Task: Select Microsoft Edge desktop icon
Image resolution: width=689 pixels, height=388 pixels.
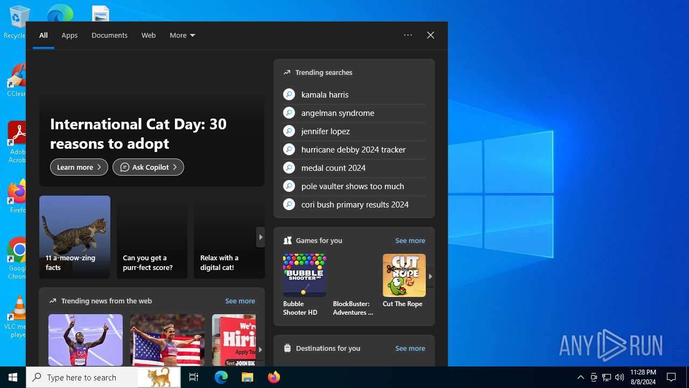Action: [x=60, y=13]
